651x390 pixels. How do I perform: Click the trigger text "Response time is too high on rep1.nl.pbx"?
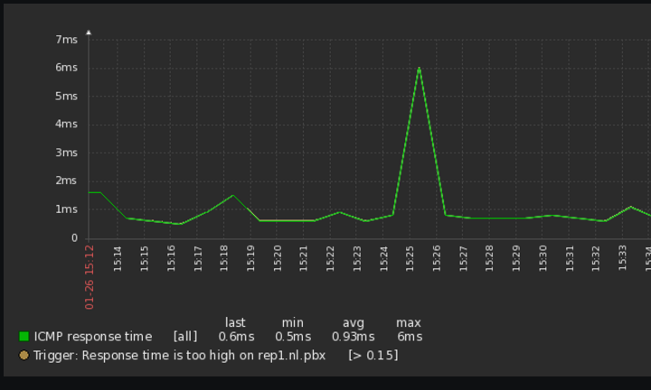tap(203, 356)
